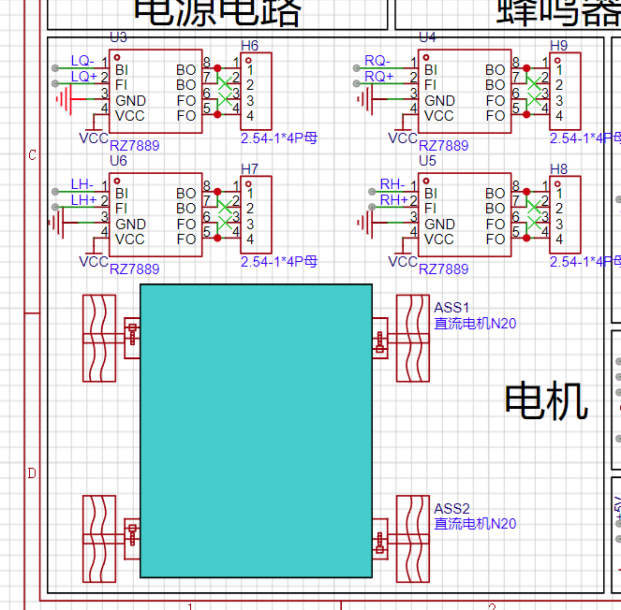Click the 电源电路 section title
This screenshot has height=610, width=621.
217,13
